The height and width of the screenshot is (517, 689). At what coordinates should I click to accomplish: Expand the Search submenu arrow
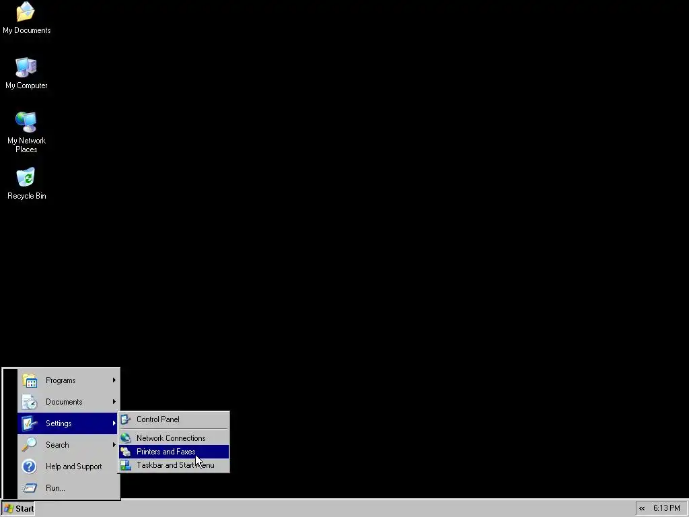tap(114, 445)
